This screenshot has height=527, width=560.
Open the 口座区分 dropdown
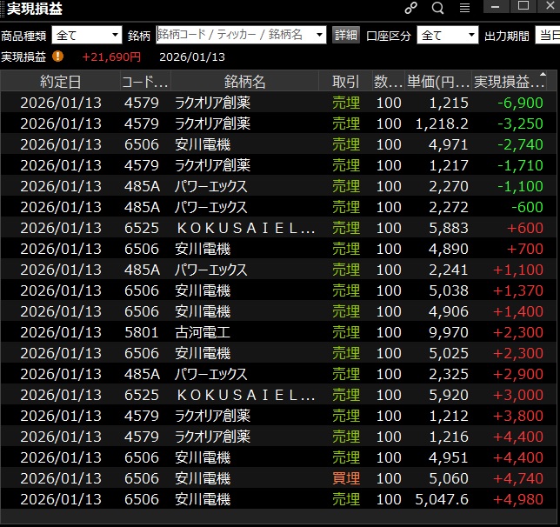(x=448, y=36)
